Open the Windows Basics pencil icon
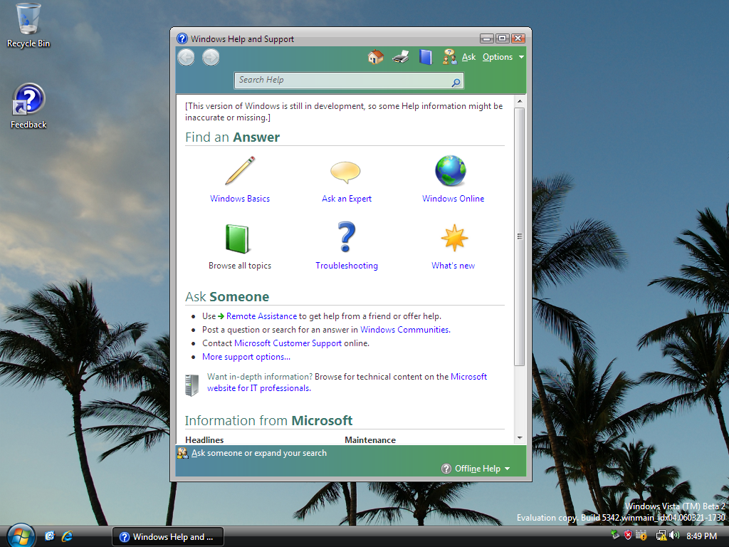729x547 pixels. point(240,171)
